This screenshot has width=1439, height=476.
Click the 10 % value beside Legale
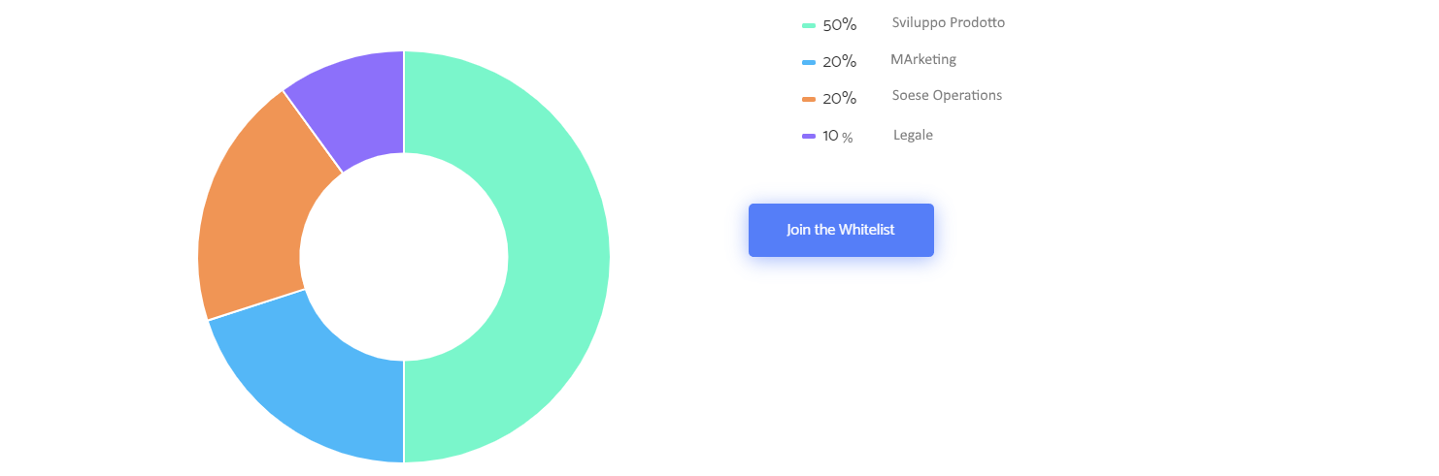click(x=838, y=137)
